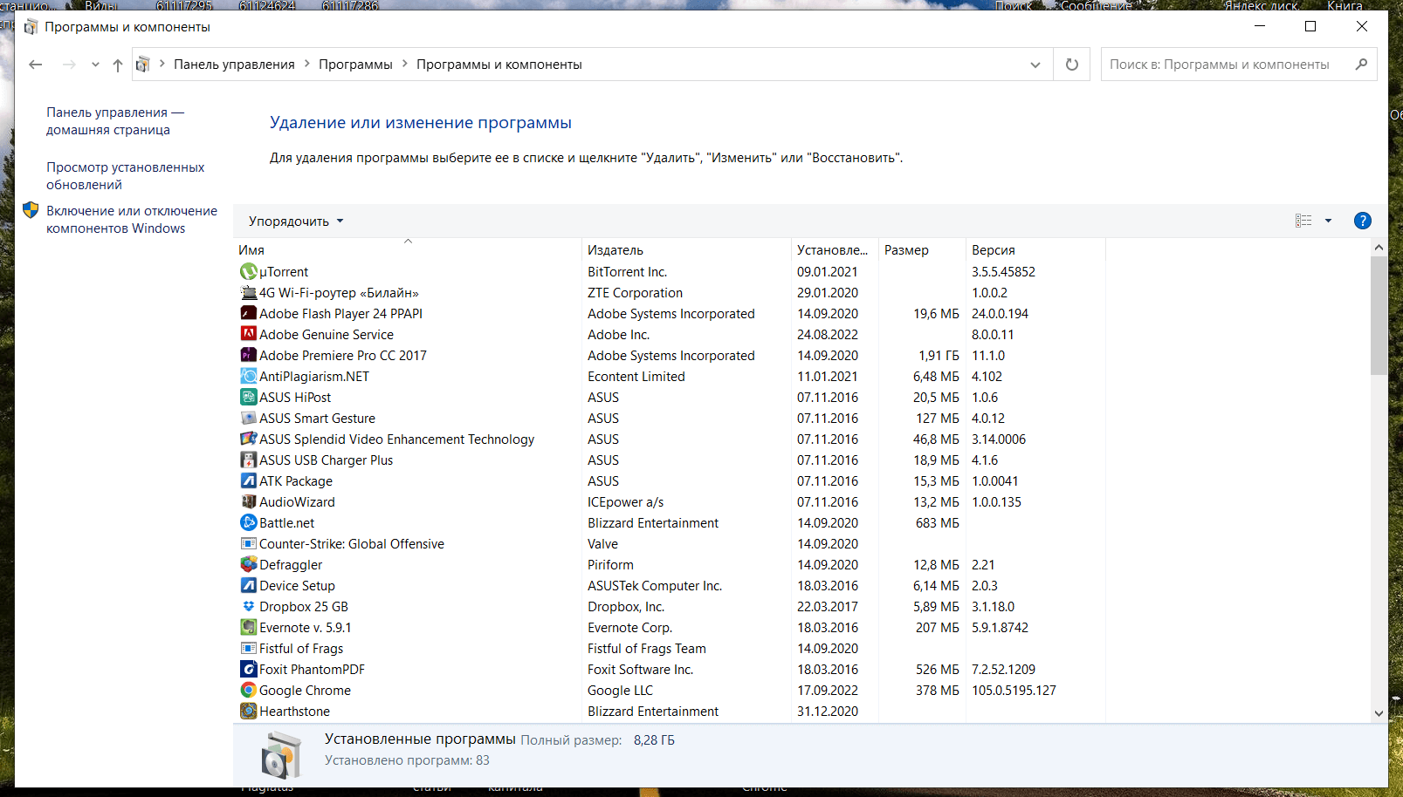Image resolution: width=1403 pixels, height=797 pixels.
Task: Click the Windows features shield icon
Action: point(31,210)
